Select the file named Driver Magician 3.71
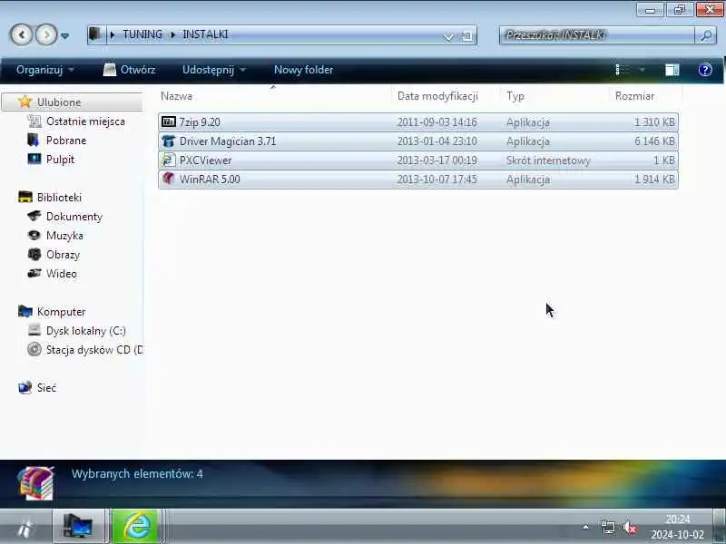726x544 pixels. pos(228,141)
